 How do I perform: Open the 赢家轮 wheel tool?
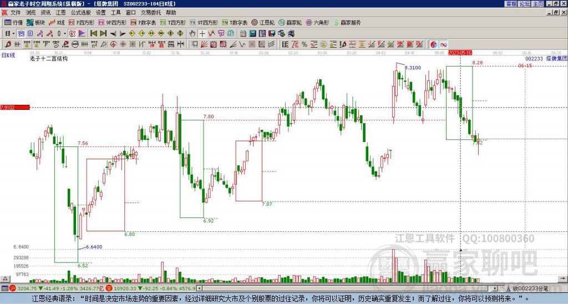(x=290, y=22)
